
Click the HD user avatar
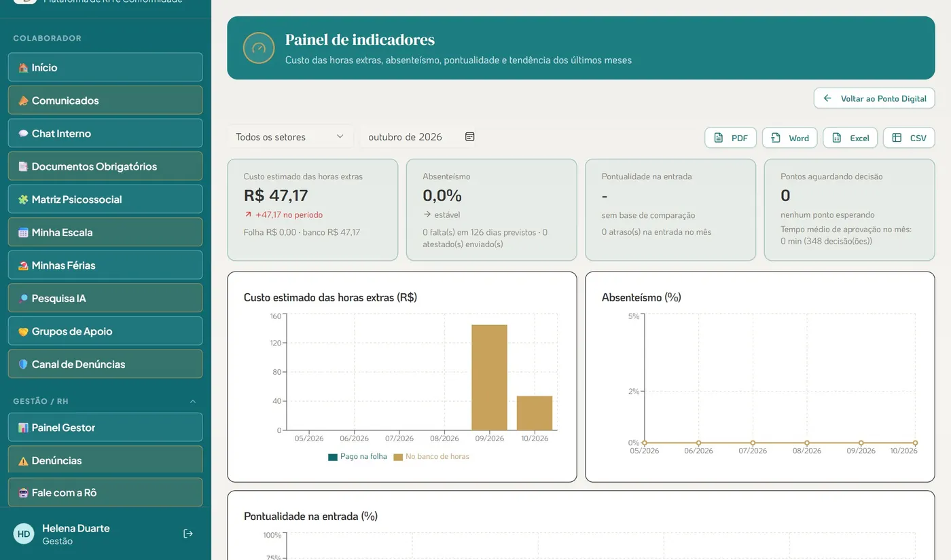point(24,534)
